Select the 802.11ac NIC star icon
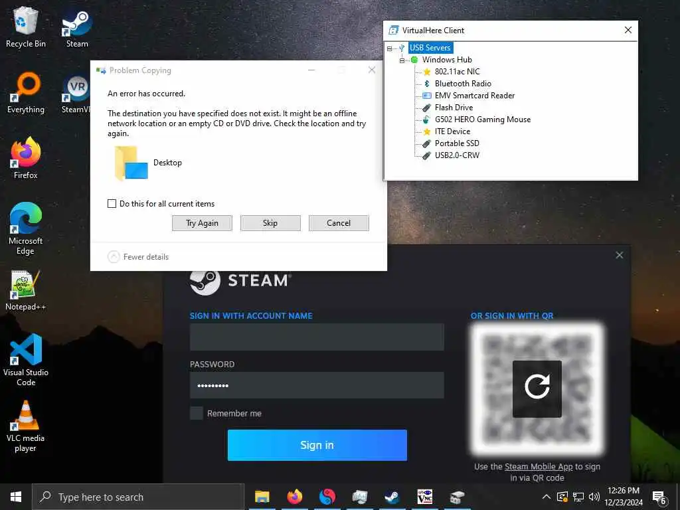 click(x=427, y=72)
